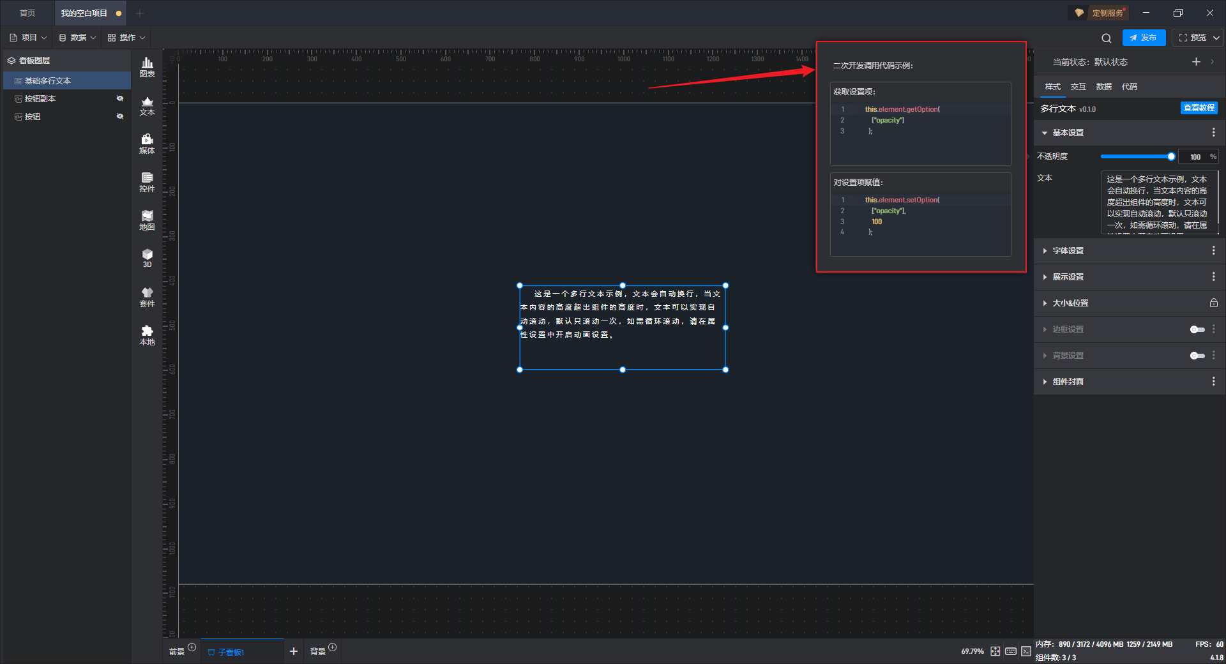
Task: Enable the 边框设置 border toggle
Action: tap(1197, 329)
